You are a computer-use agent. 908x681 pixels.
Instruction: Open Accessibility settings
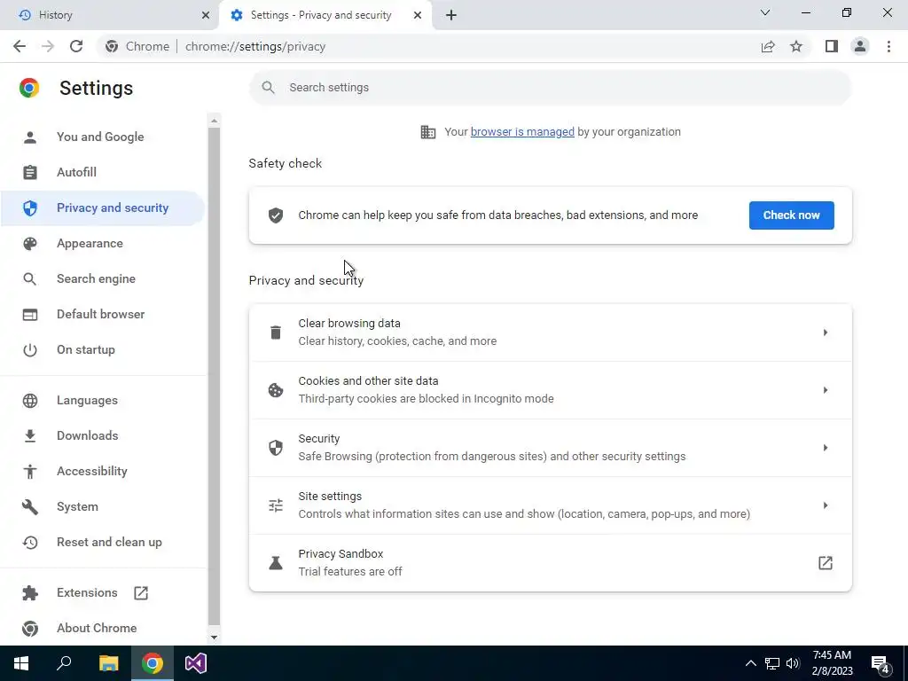tap(103, 471)
